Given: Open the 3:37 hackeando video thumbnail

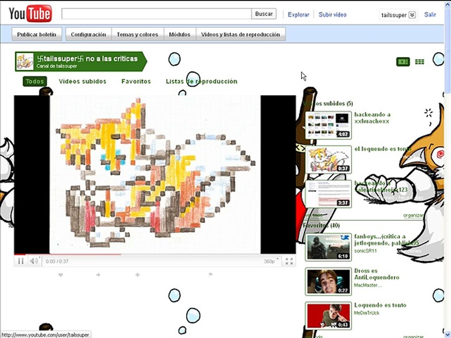Looking at the screenshot, I should click(328, 194).
